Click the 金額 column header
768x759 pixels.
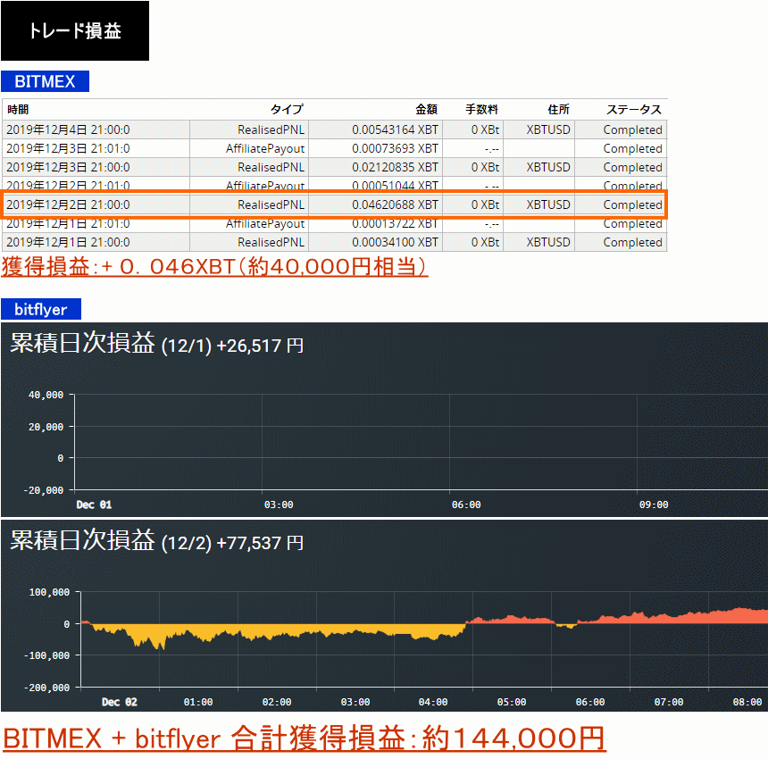coord(426,110)
